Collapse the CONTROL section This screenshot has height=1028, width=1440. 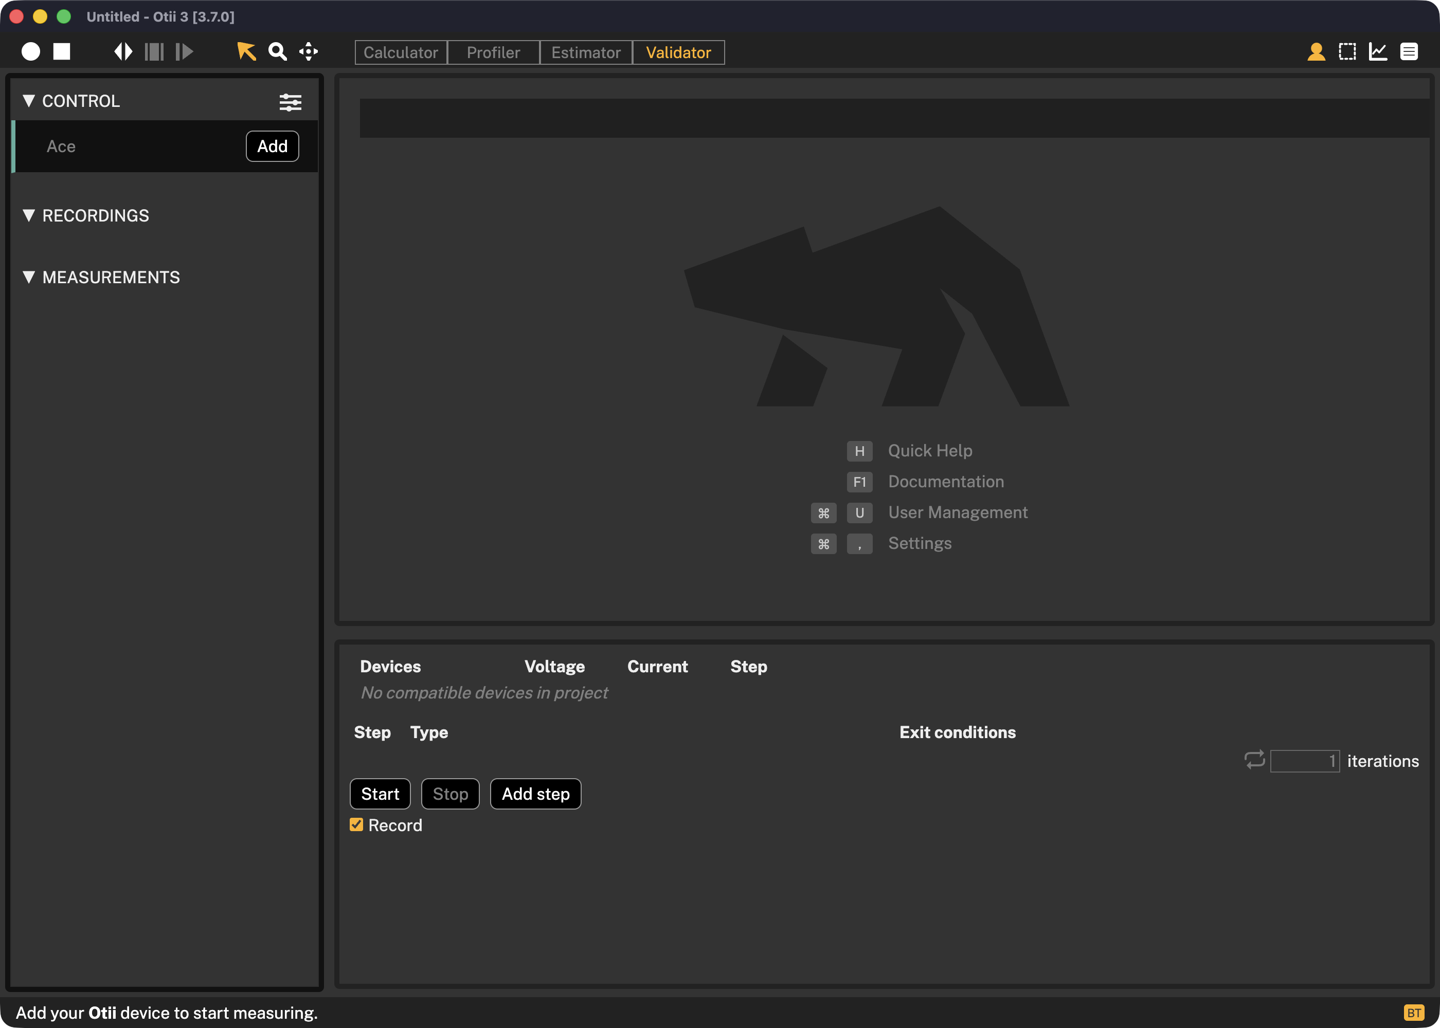[28, 101]
